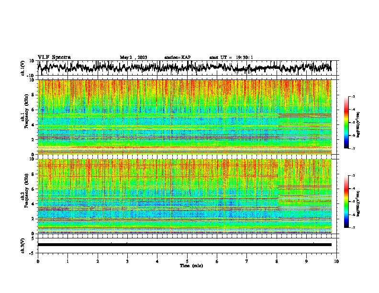
Task: Click the 'ch.3(V)' axis label
Action: click(x=23, y=246)
